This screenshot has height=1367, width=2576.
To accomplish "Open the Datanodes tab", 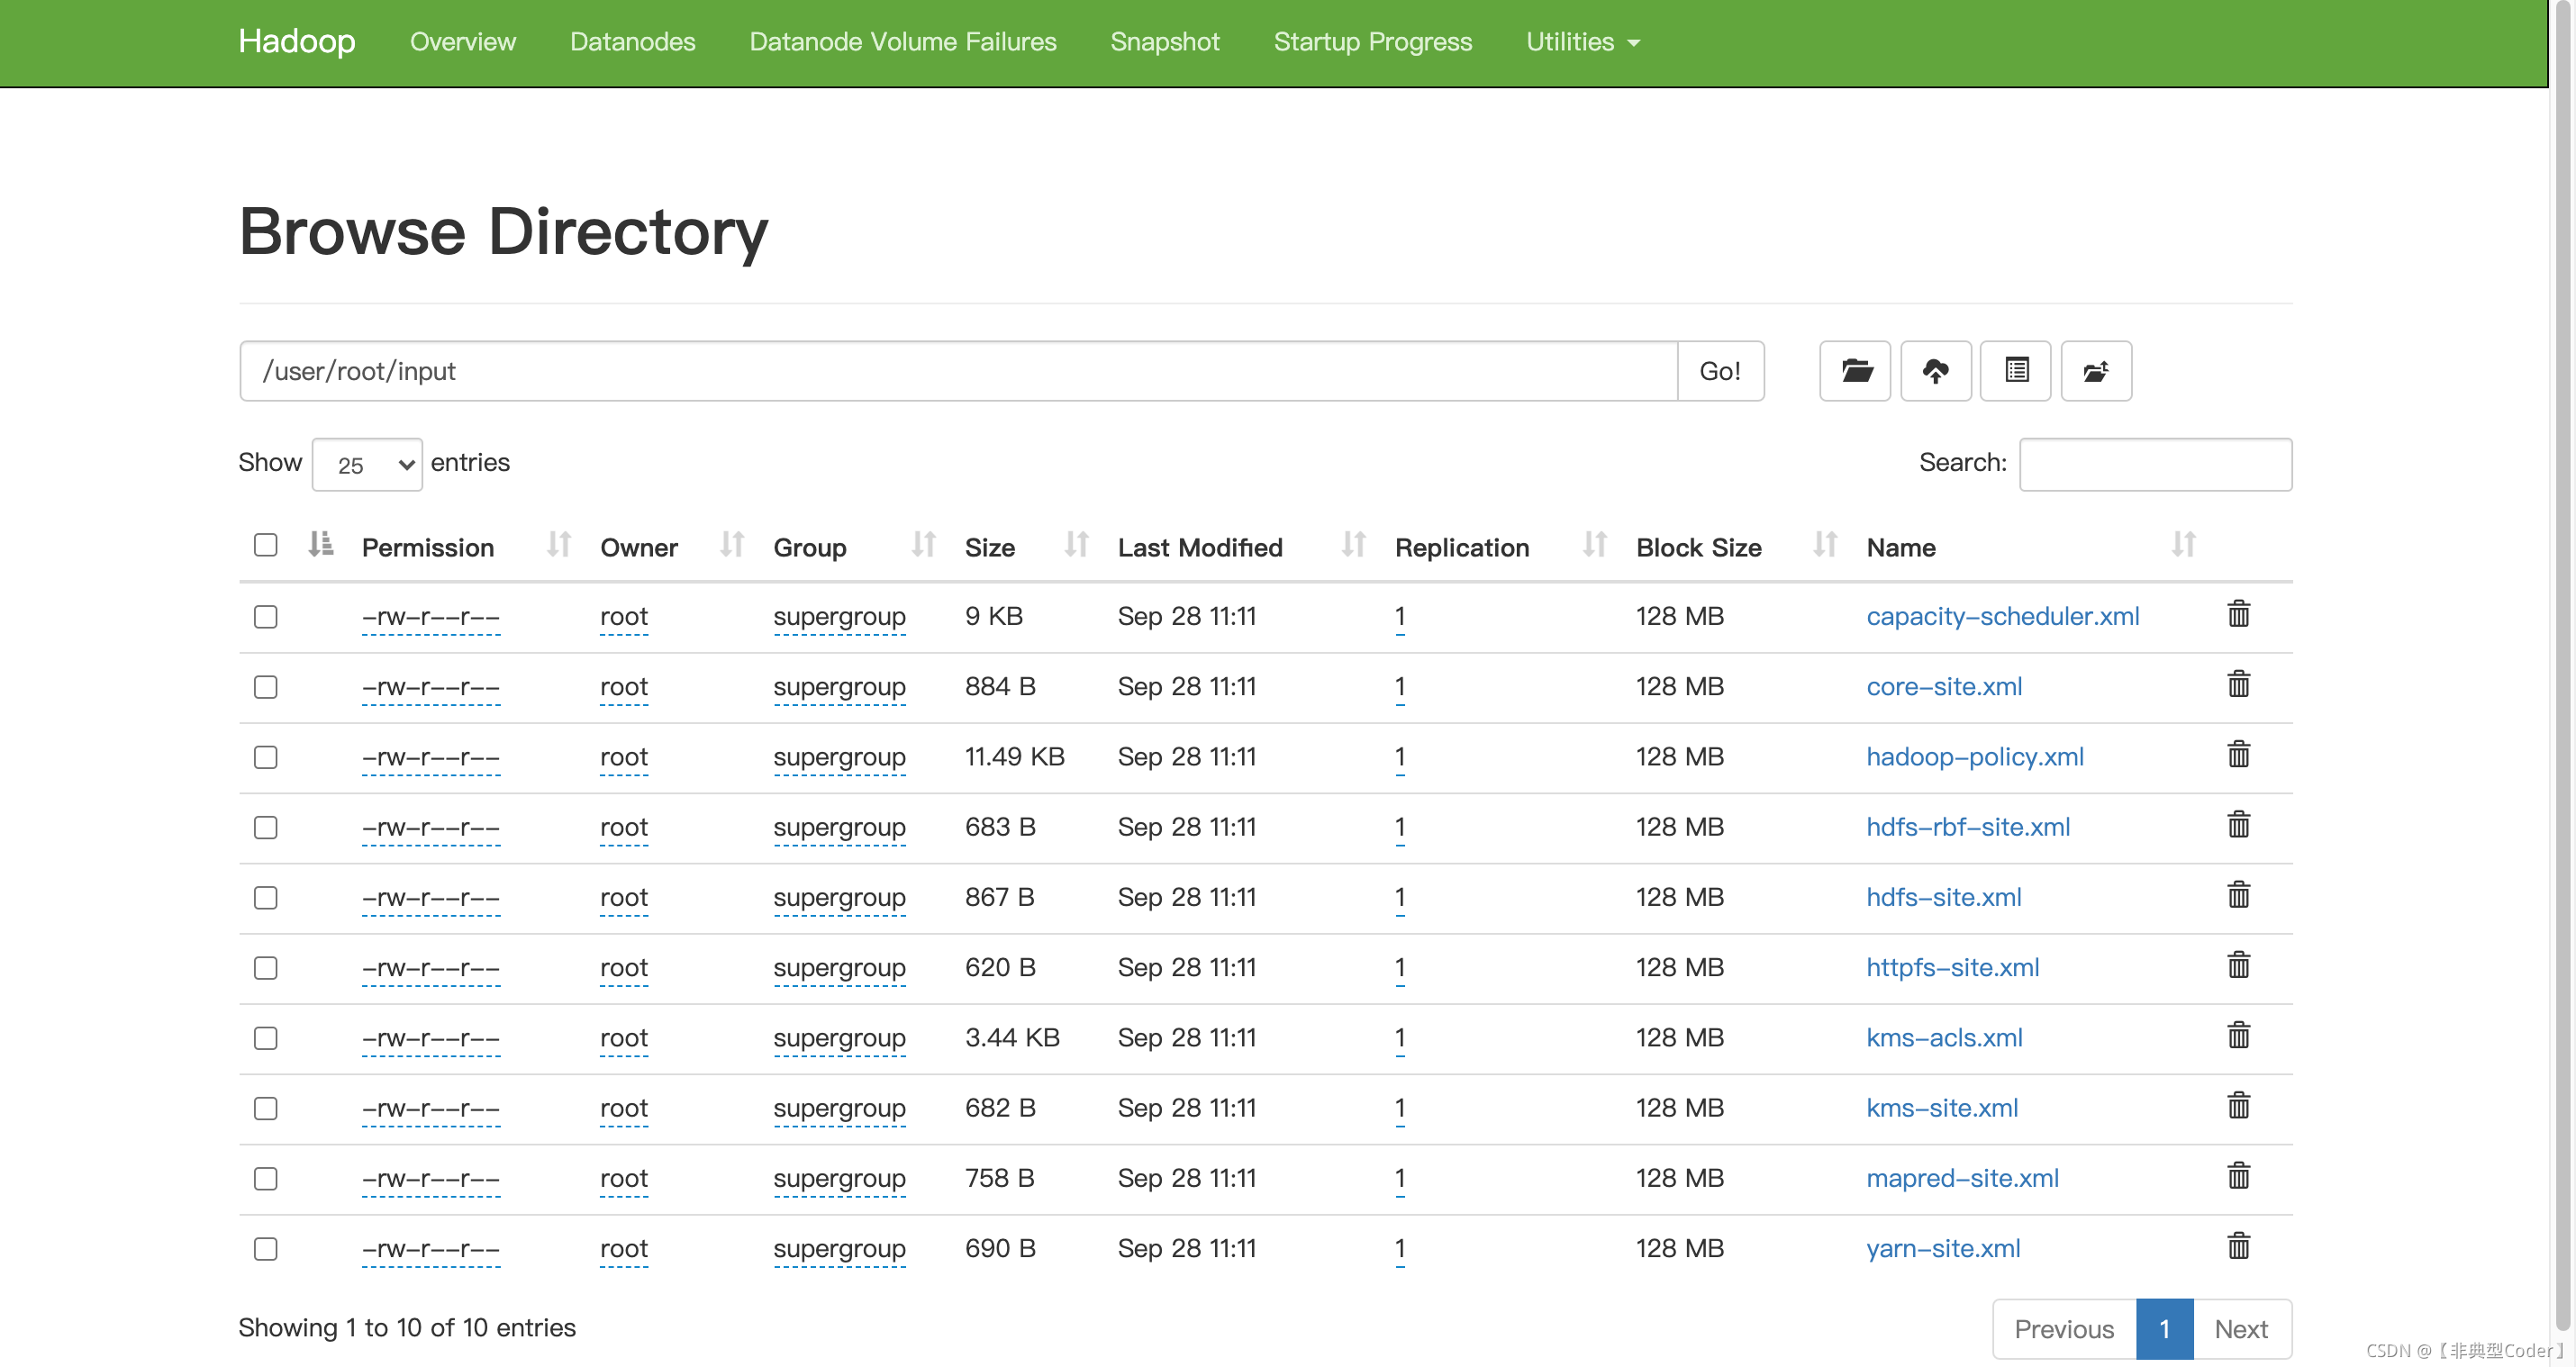I will (x=632, y=42).
